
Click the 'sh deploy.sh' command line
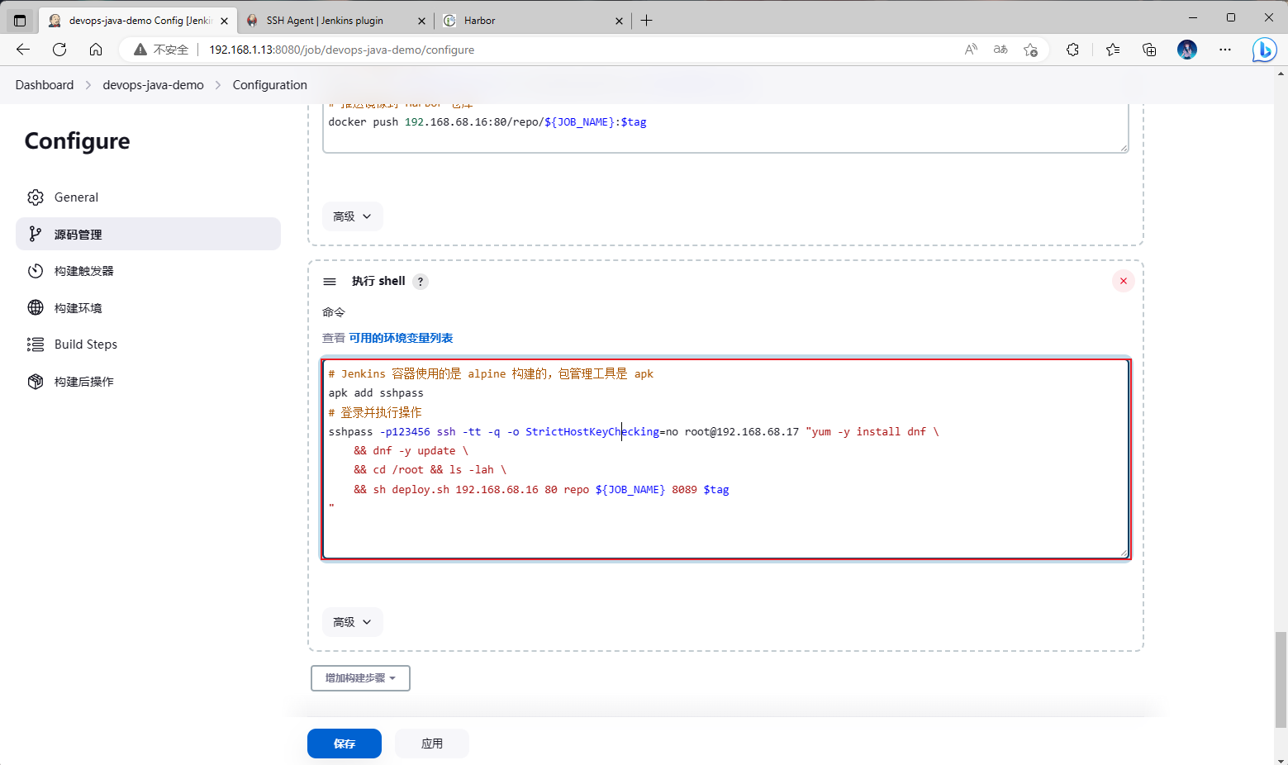(x=541, y=489)
